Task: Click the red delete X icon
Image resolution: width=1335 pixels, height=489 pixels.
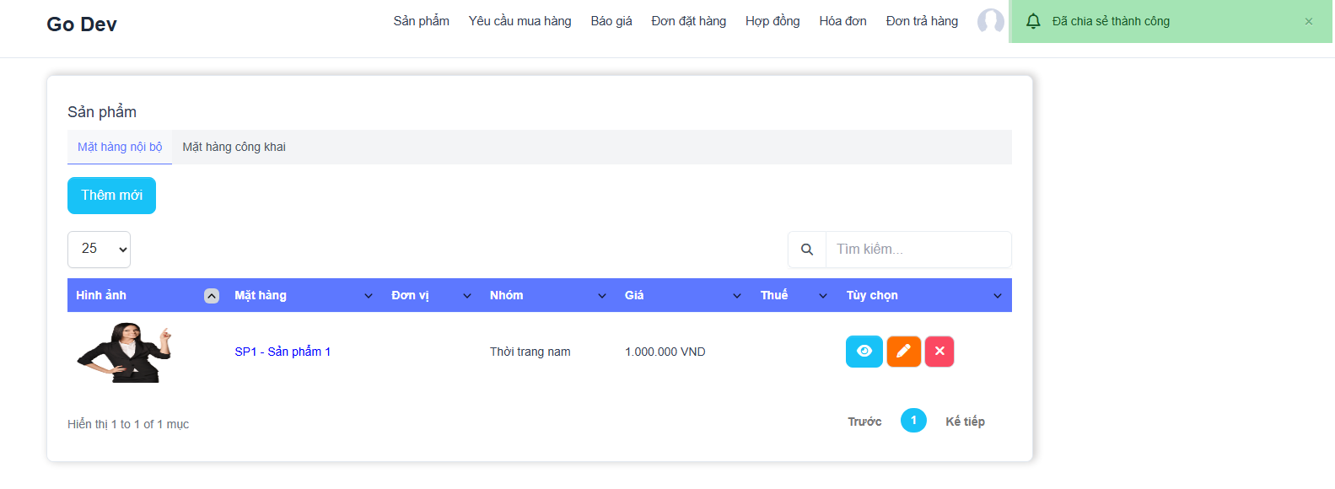Action: coord(939,352)
